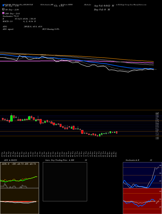
Task: Click the '(MGR) 0, 43.8, 43.8' ADX values
Action: point(33,27)
